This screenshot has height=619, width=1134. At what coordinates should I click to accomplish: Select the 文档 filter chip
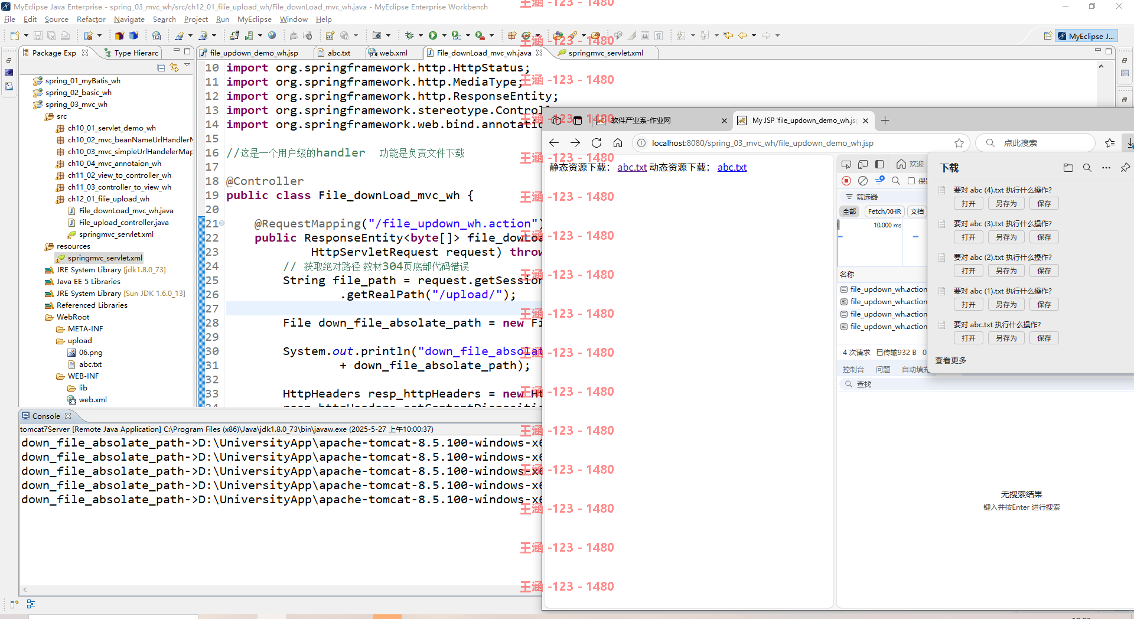[917, 211]
